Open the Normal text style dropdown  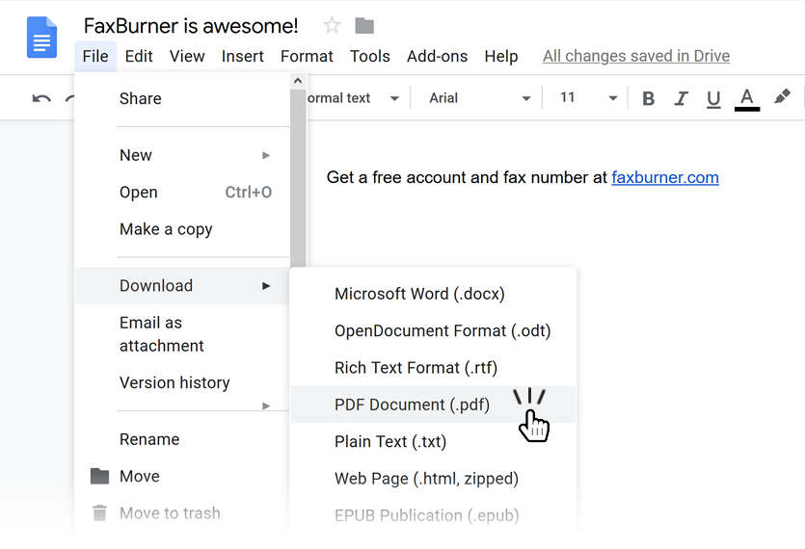(x=353, y=98)
